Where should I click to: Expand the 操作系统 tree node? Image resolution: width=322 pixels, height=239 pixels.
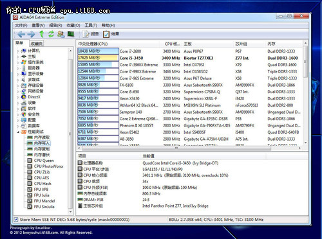tap(19, 62)
